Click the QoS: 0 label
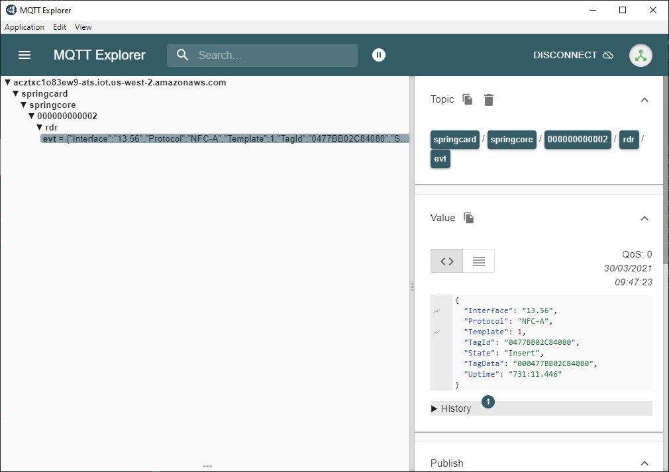This screenshot has height=472, width=669. [x=637, y=255]
